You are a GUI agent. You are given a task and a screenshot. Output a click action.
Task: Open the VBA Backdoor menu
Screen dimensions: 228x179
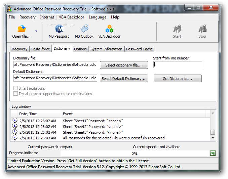click(x=71, y=17)
